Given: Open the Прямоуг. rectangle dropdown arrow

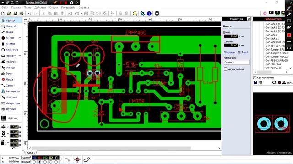Looking at the screenshot, I should (x=20, y=56).
